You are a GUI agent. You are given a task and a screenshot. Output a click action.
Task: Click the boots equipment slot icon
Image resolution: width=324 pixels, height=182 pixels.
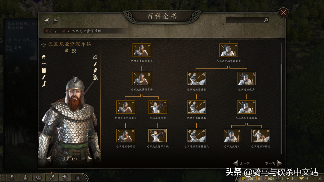coord(43,84)
